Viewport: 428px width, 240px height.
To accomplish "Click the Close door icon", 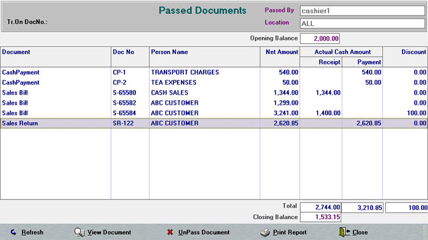I will pyautogui.click(x=345, y=232).
